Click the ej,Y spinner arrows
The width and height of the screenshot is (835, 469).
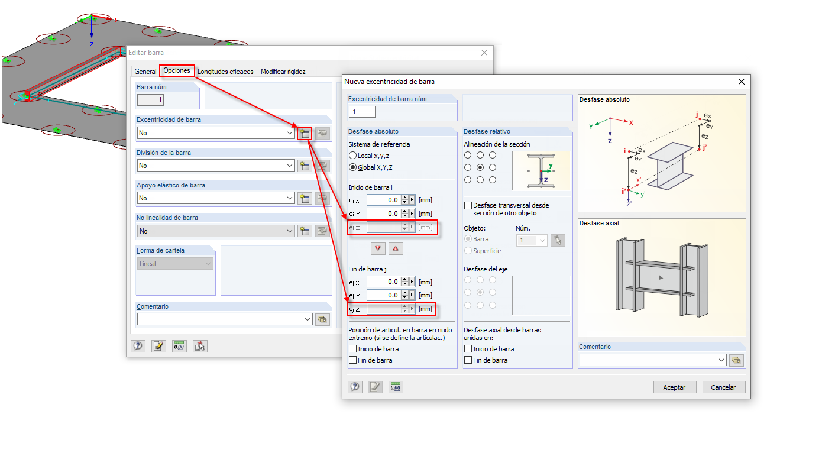405,295
